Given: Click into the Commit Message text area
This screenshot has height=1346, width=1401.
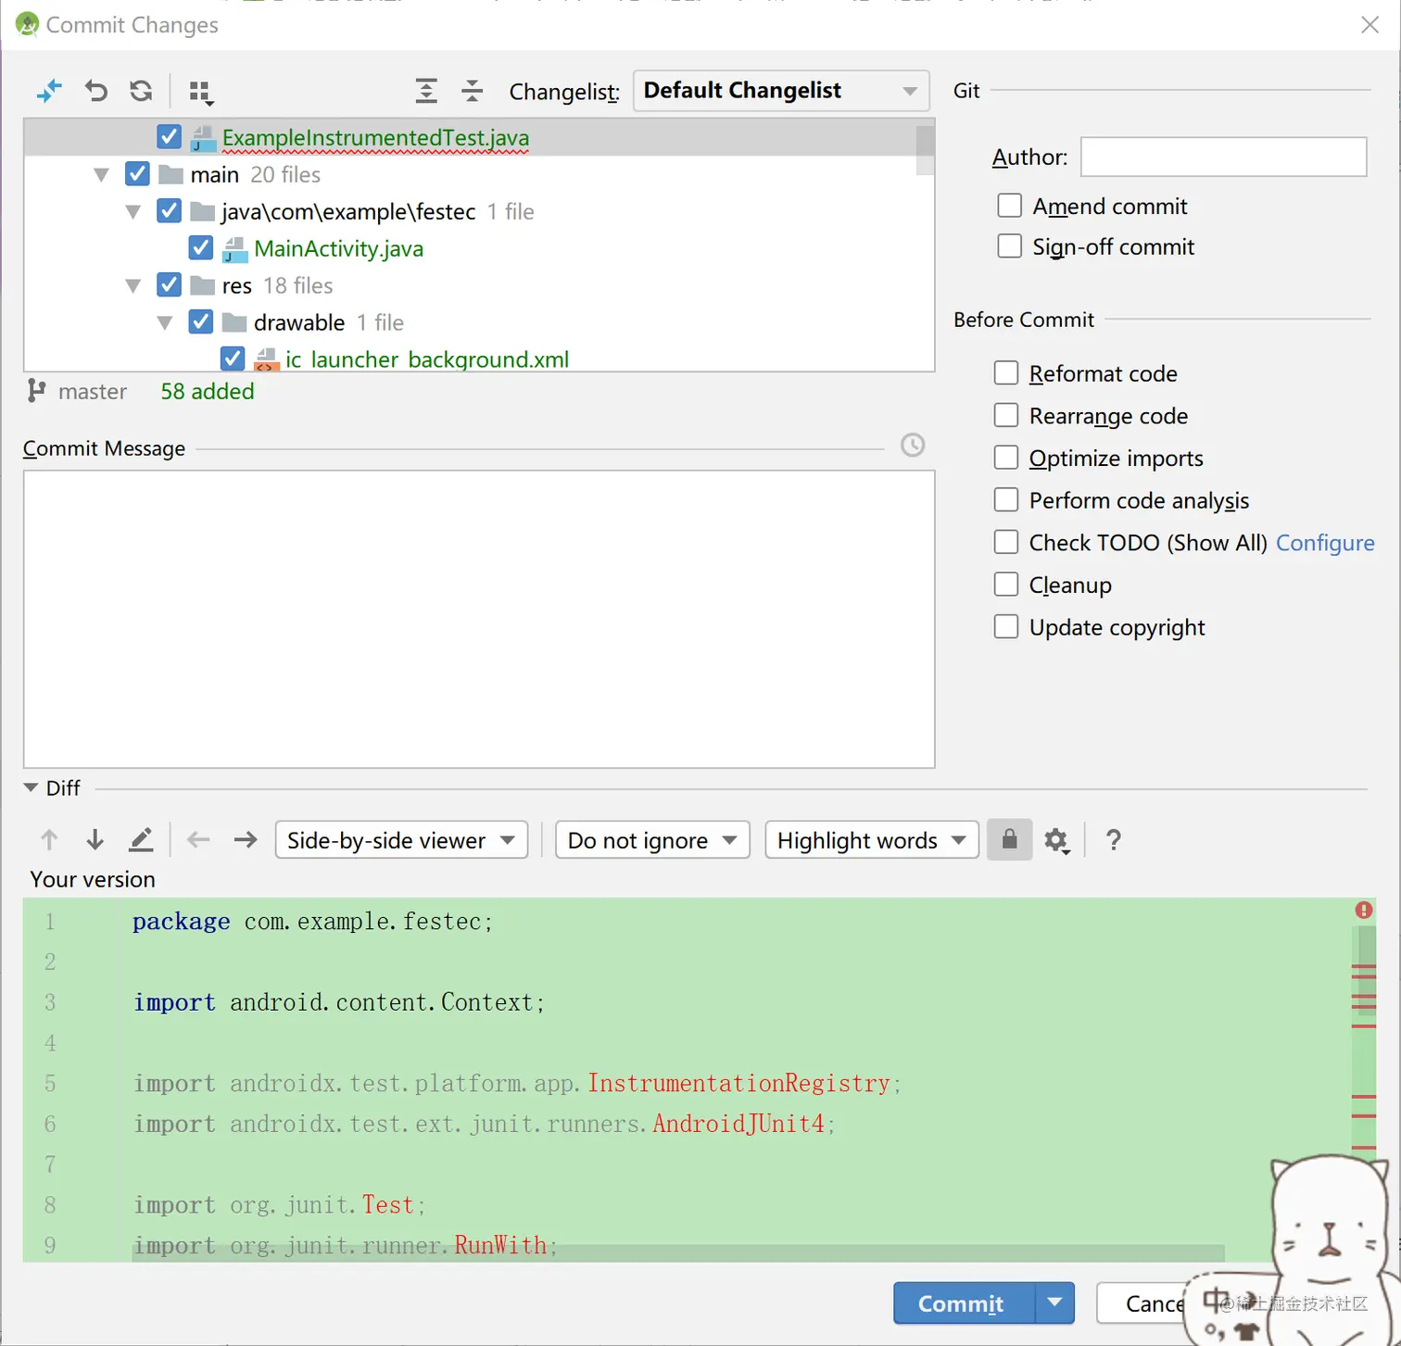Looking at the screenshot, I should pos(479,619).
